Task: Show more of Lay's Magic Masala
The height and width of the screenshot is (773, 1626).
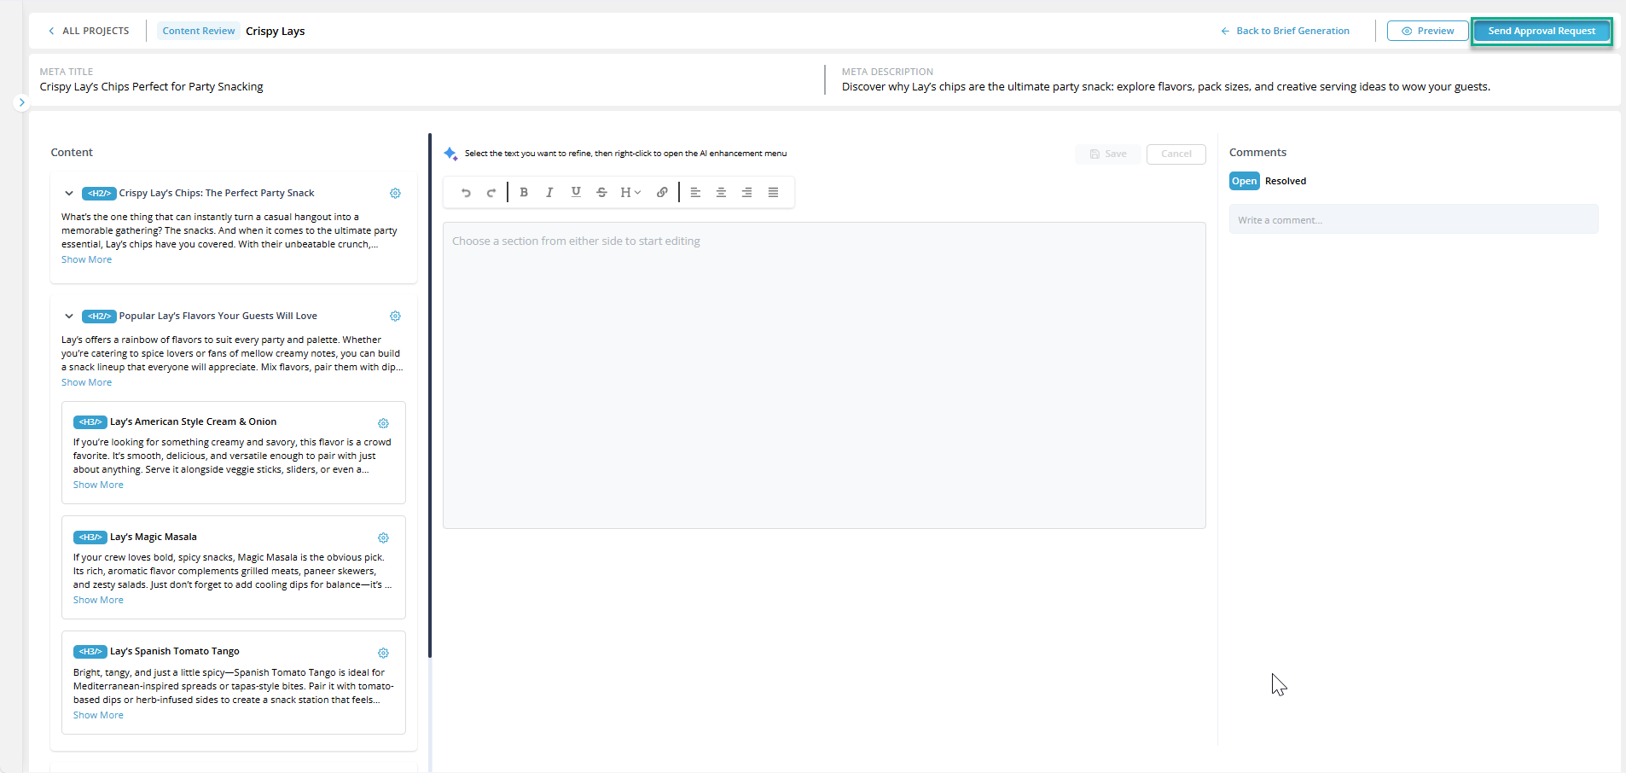Action: click(x=98, y=600)
